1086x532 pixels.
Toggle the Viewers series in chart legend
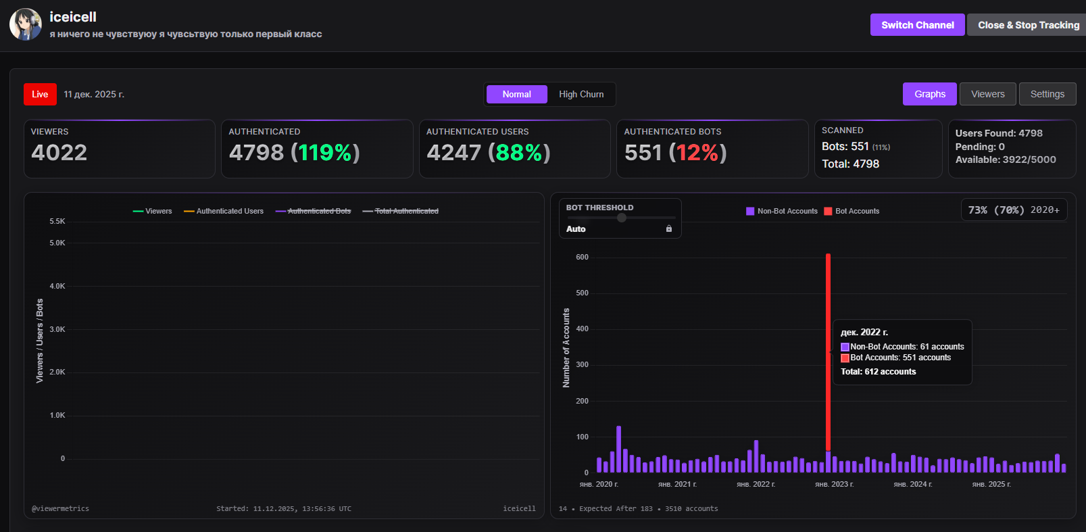(153, 211)
